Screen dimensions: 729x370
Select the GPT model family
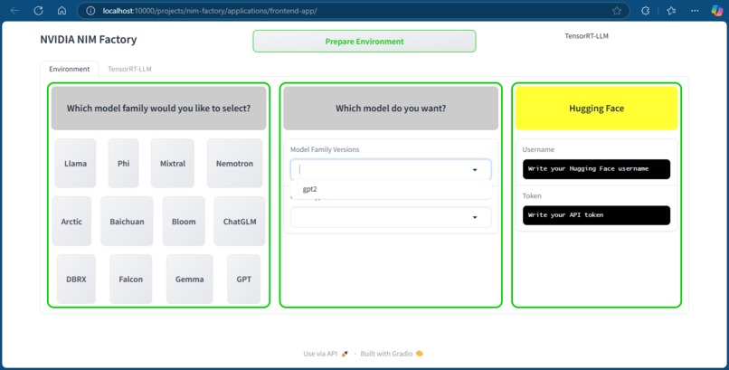[243, 279]
